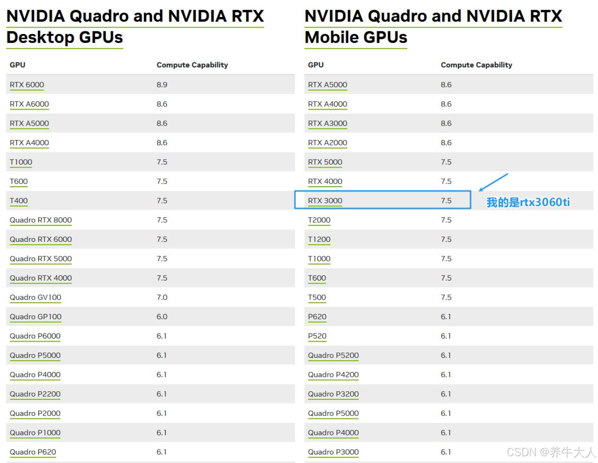
Task: Open the Quadro GP100 link
Action: coord(36,316)
